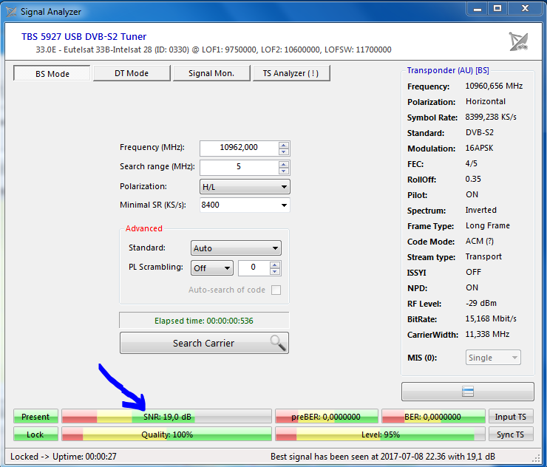Switch to the DT Mode tab
Viewport: 547px width, 467px height.
pyautogui.click(x=132, y=73)
